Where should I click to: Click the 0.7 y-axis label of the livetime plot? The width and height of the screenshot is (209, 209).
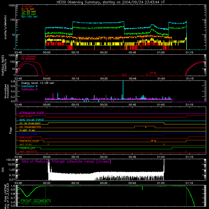click(x=13, y=198)
